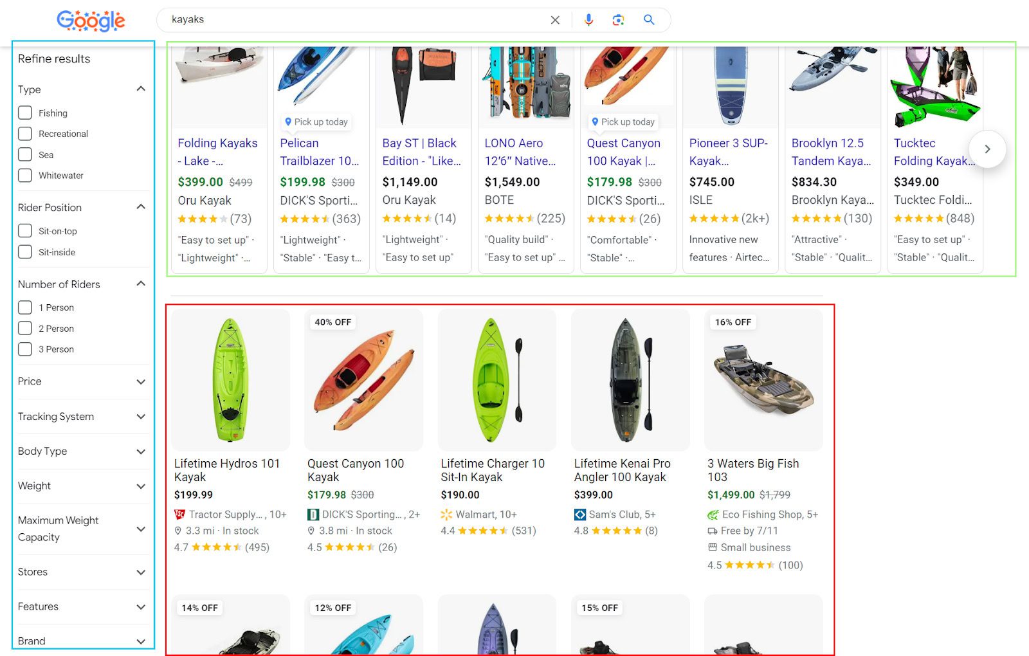Click Walmart store icon under Lifetime Charger
Screen dimensions: 1029x656
[x=446, y=515]
